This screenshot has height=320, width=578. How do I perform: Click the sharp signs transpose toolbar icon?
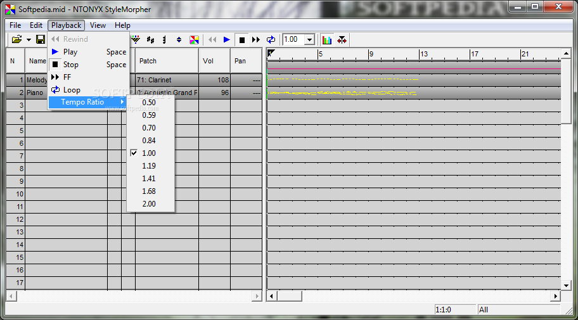(150, 40)
